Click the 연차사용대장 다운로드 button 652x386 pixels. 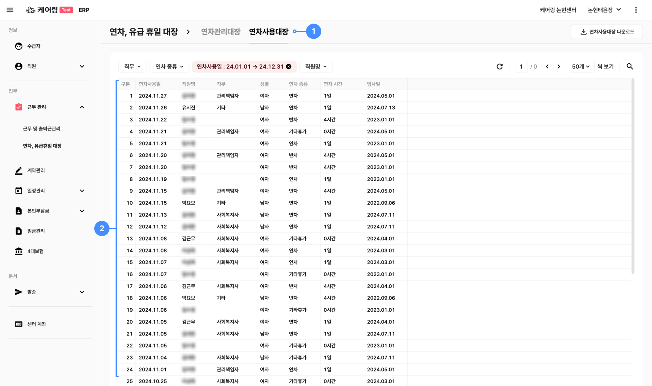point(606,32)
